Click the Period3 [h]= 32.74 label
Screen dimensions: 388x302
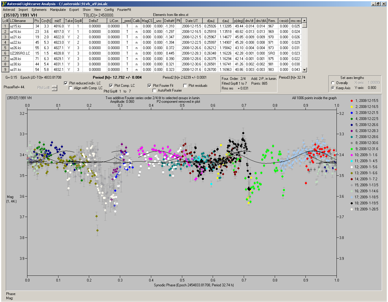(x=292, y=77)
